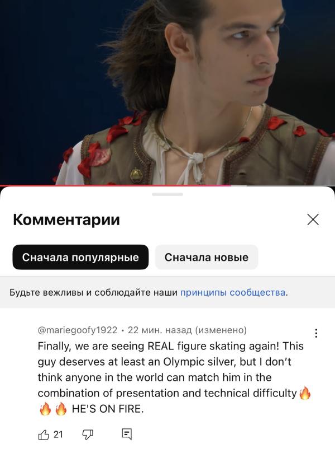Open the принципы сообщества link

[x=233, y=292]
